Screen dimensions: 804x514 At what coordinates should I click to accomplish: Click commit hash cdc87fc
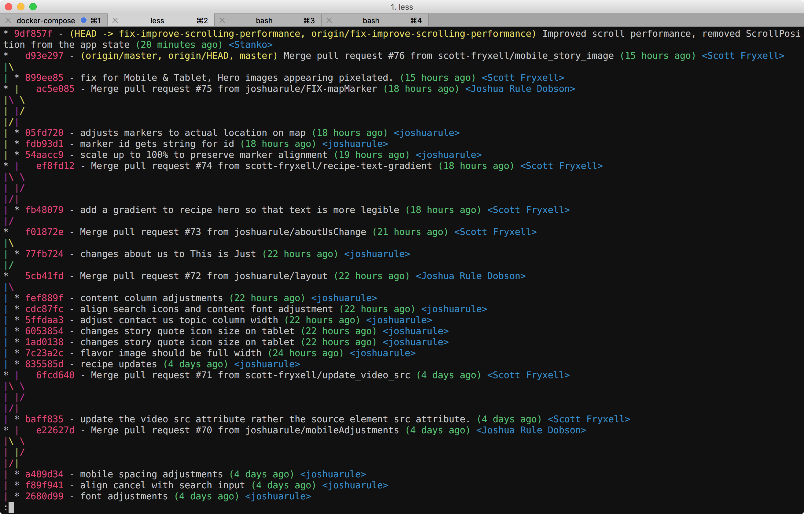(44, 309)
